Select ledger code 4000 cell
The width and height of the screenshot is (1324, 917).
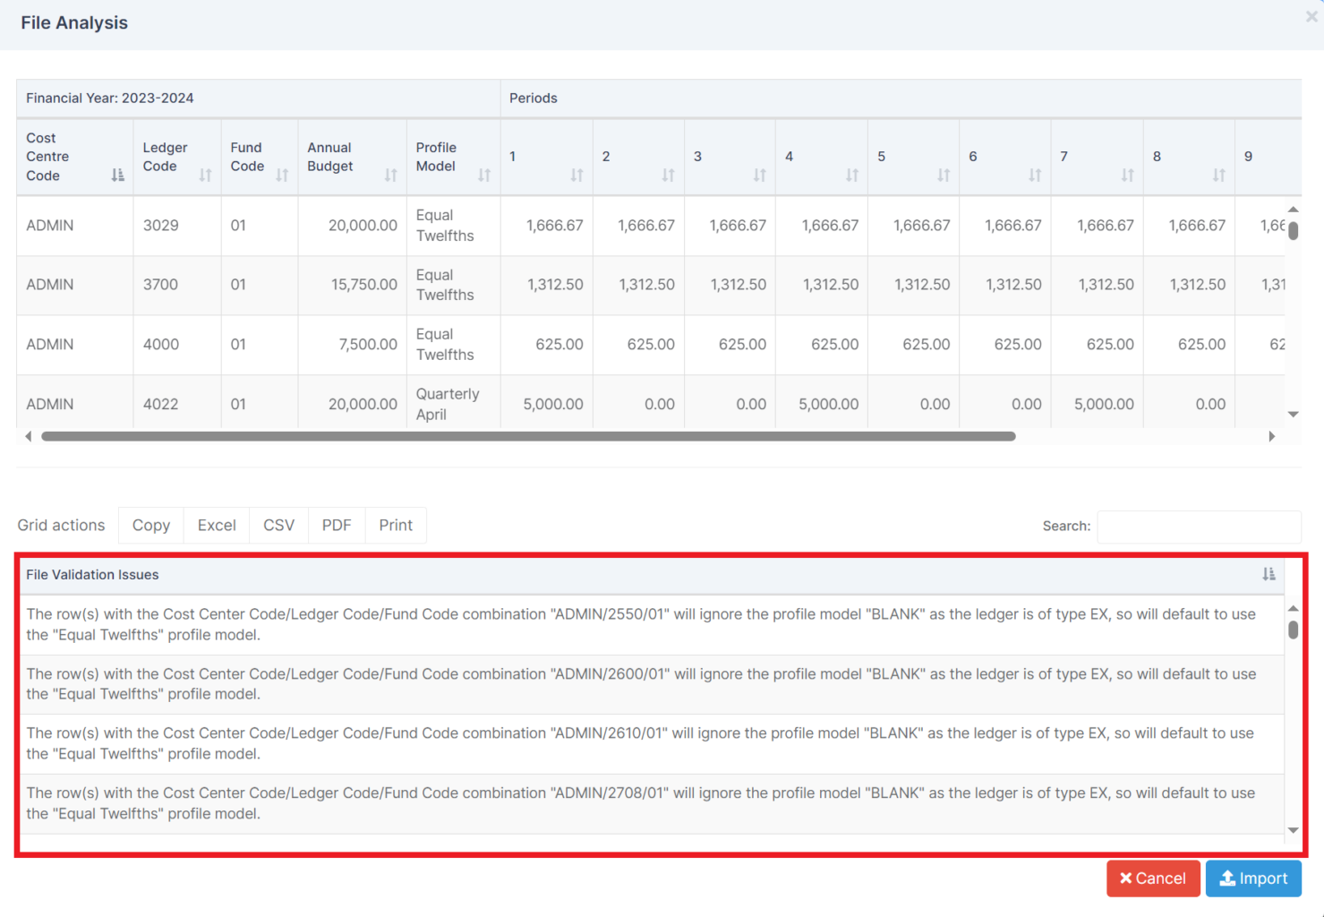[x=177, y=345]
